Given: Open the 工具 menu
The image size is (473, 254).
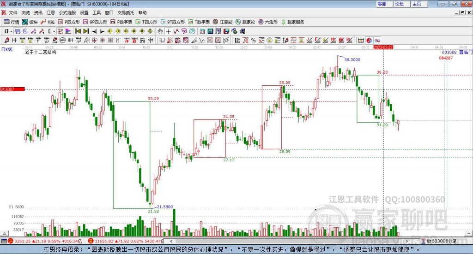Looking at the screenshot, I should coord(97,12).
